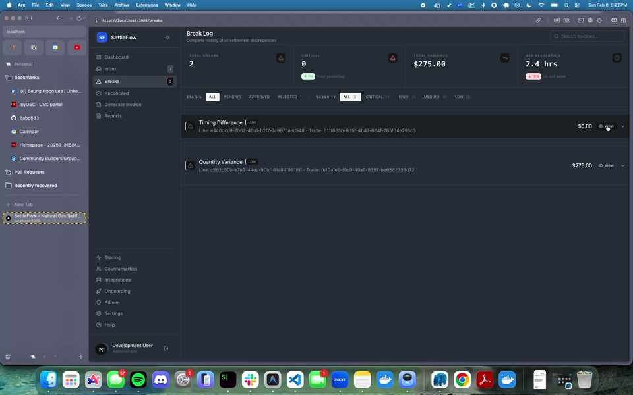View the Quantity Variance break
Image resolution: width=633 pixels, height=395 pixels.
606,165
